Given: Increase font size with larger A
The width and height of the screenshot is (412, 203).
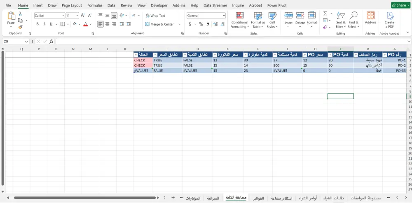Looking at the screenshot, I should pos(83,16).
